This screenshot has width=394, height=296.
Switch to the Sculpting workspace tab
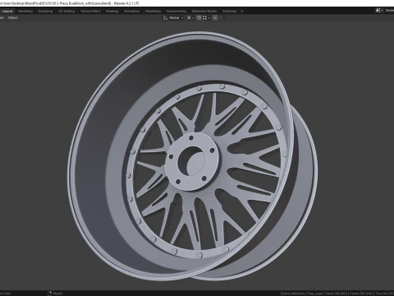pyautogui.click(x=45, y=12)
